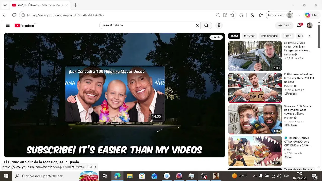
Task: Click the Windows taskbar search box
Action: pos(55,176)
